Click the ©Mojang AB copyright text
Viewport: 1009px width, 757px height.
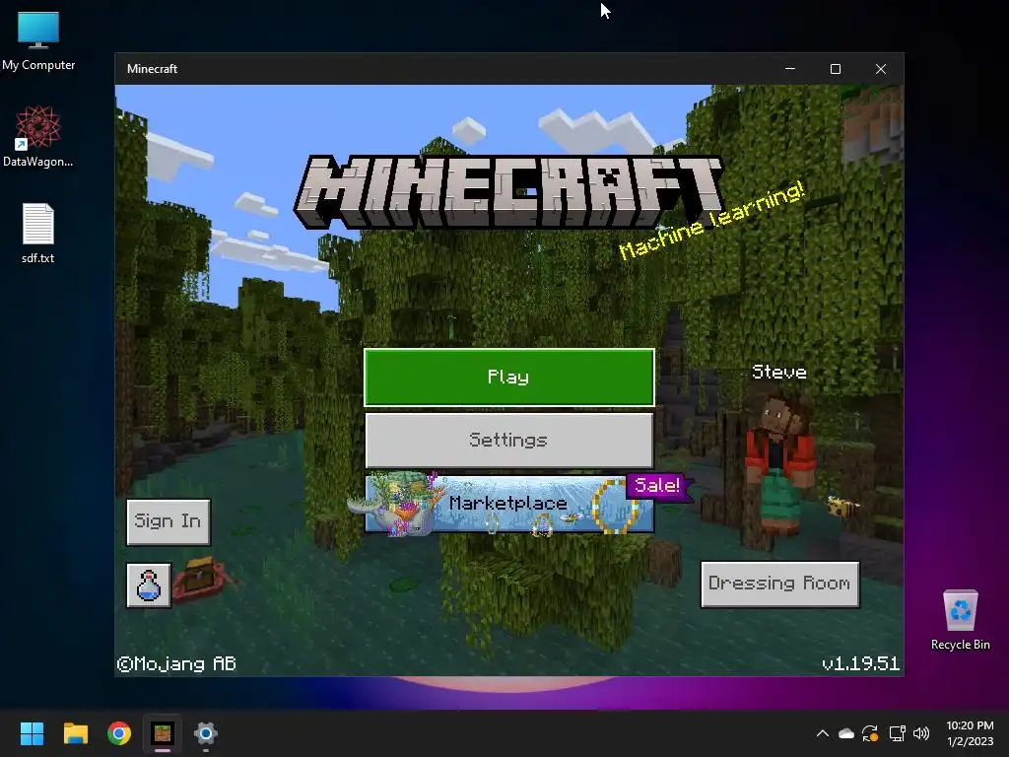(x=176, y=663)
